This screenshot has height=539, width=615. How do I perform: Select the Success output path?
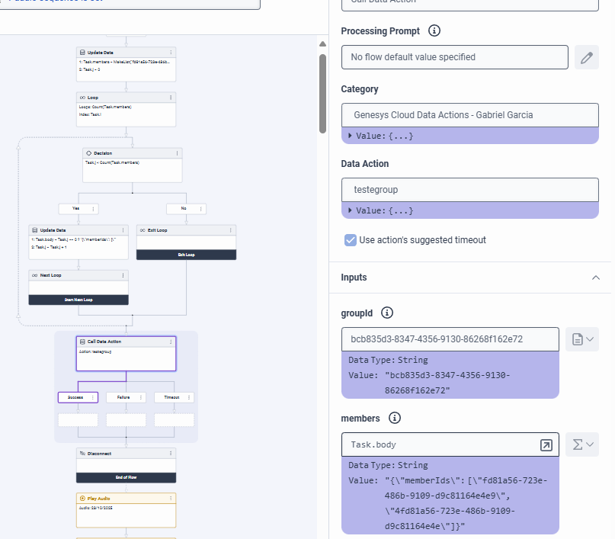pyautogui.click(x=75, y=397)
